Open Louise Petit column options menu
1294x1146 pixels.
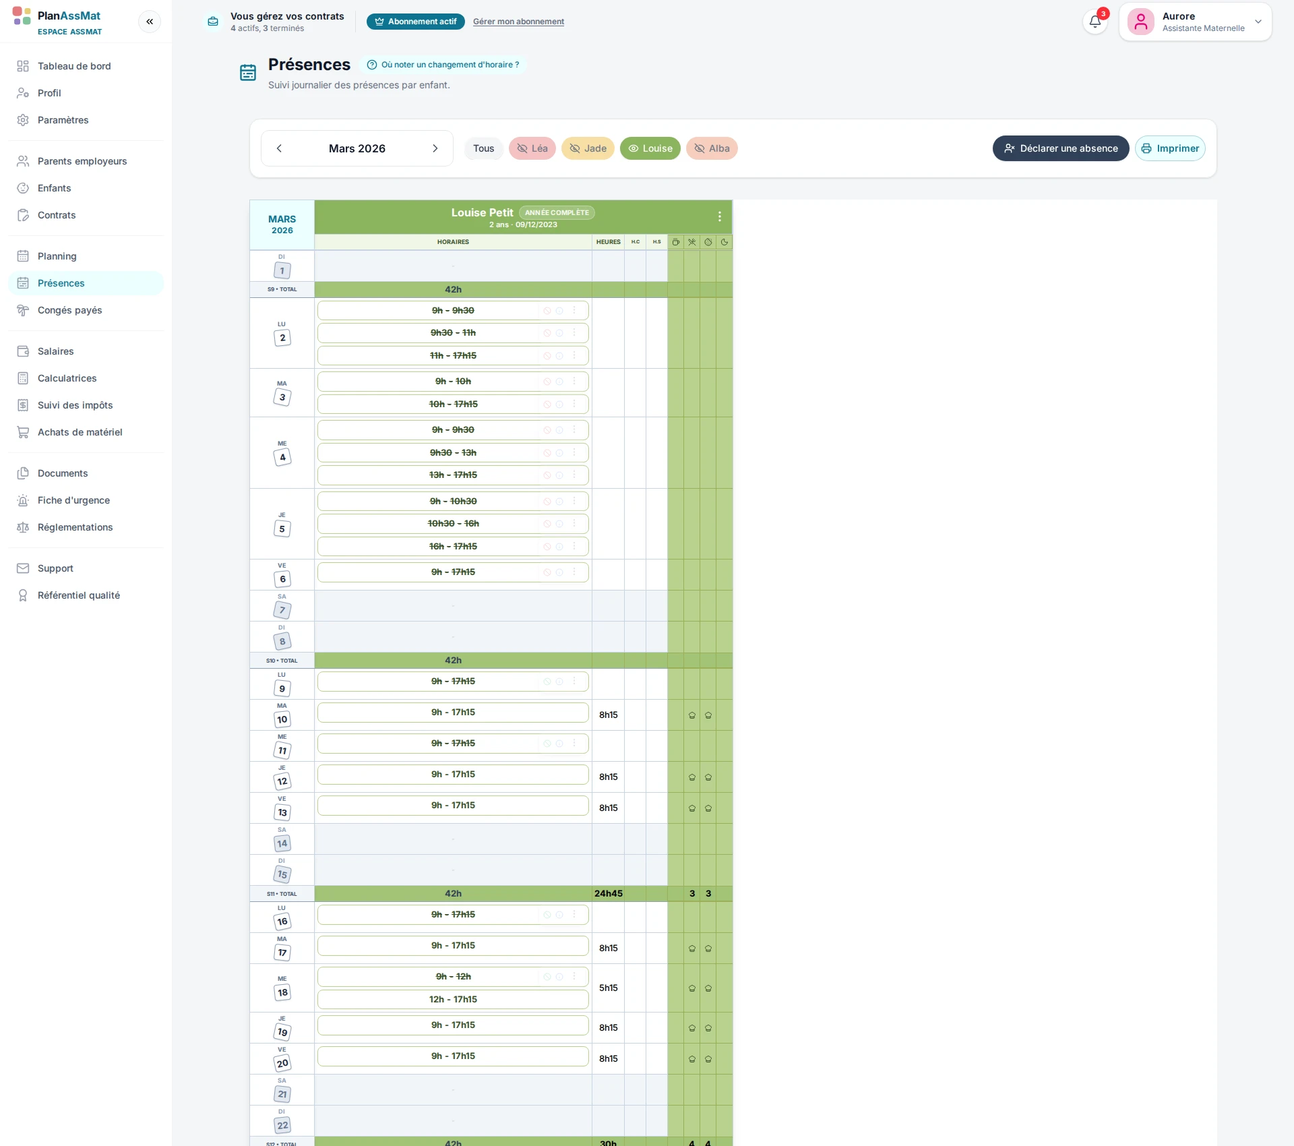pos(720,216)
